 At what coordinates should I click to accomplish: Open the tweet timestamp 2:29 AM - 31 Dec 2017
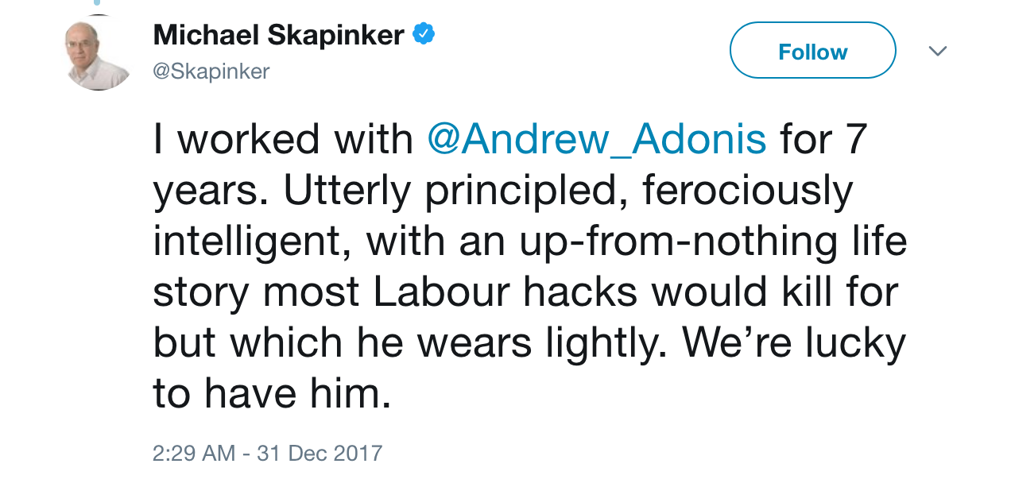(268, 453)
